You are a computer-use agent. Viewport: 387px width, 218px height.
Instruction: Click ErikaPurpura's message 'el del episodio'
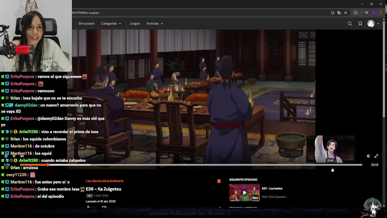[50, 197]
